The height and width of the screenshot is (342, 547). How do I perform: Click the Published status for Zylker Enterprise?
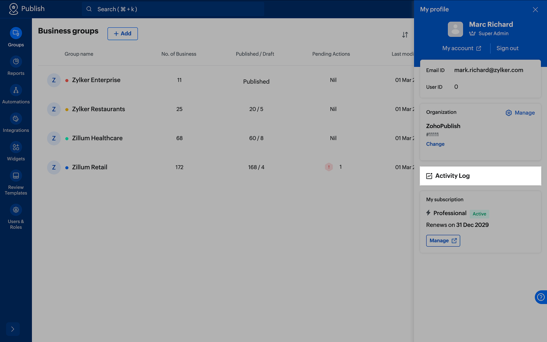click(256, 82)
